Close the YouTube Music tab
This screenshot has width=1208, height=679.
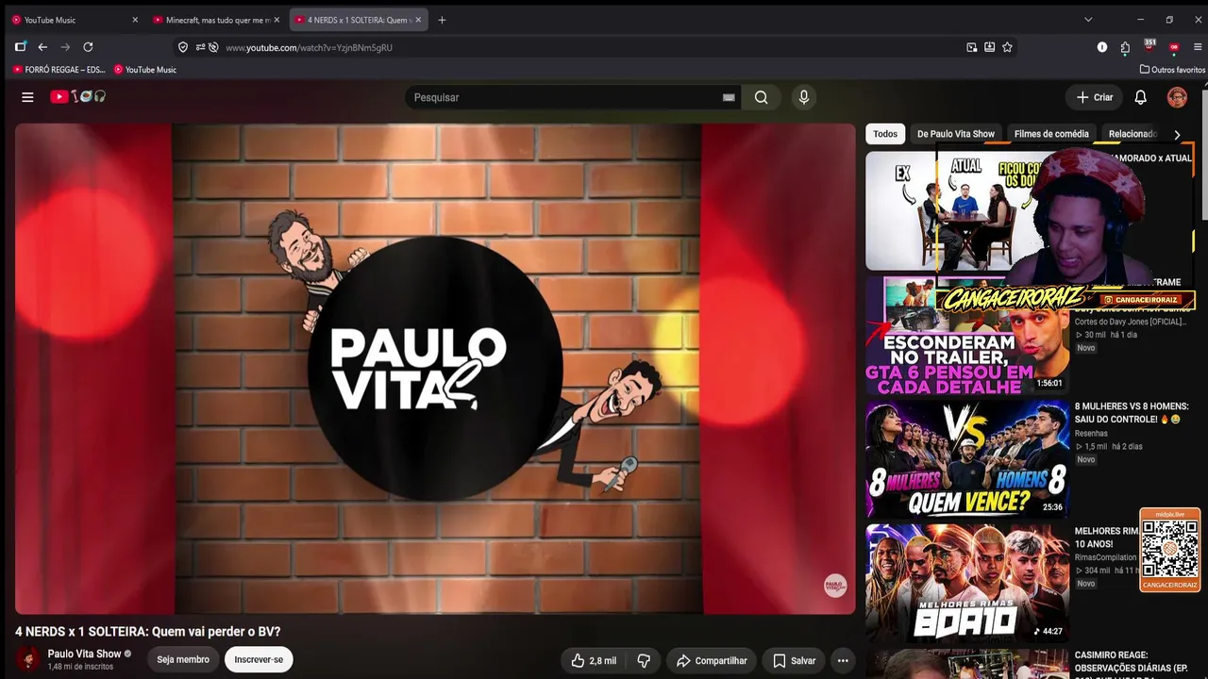[x=135, y=20]
